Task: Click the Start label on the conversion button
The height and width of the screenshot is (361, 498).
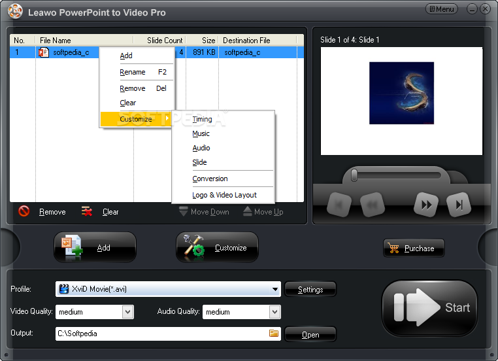Action: coord(457,307)
